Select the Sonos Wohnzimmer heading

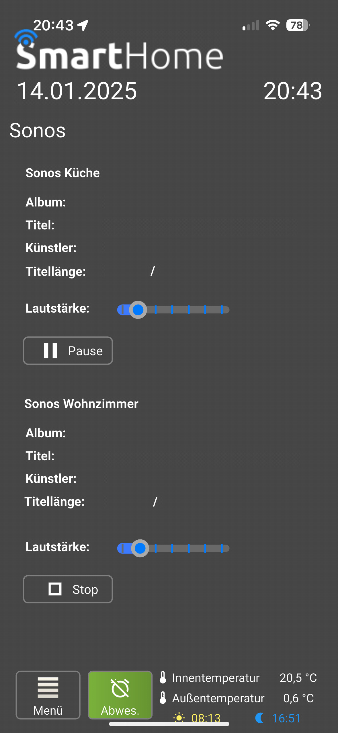click(81, 404)
